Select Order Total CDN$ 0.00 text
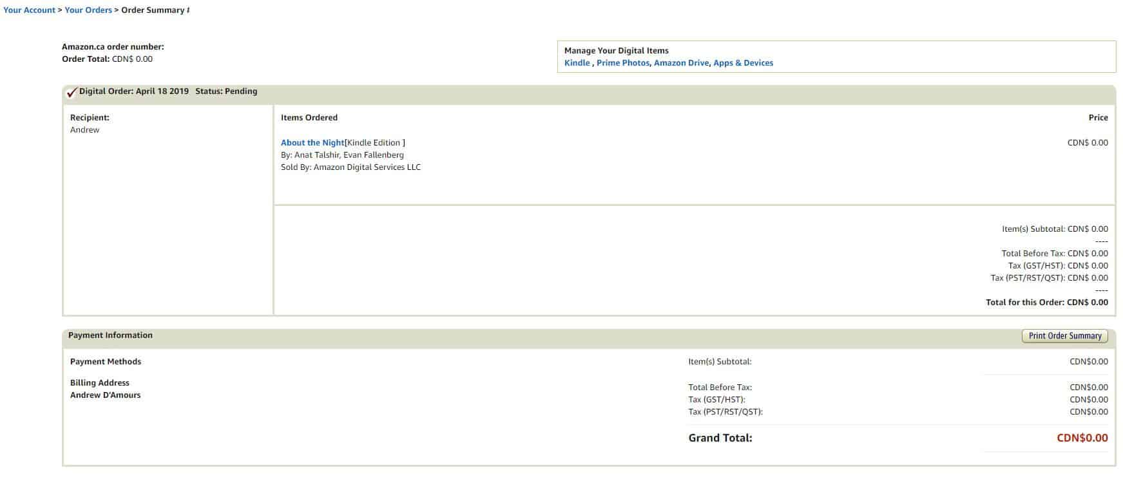The width and height of the screenshot is (1123, 477). coord(107,59)
